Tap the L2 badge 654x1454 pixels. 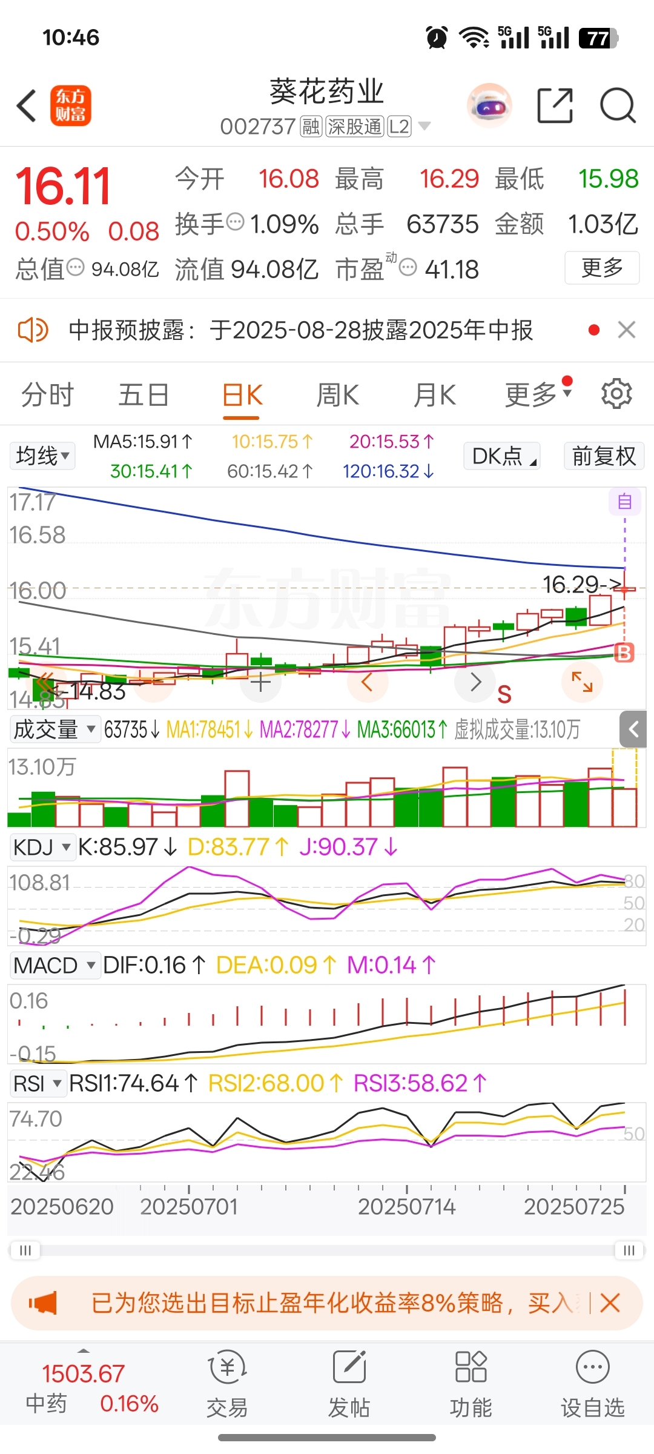(400, 127)
